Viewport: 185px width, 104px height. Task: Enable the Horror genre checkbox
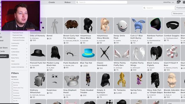[x=12, y=85]
